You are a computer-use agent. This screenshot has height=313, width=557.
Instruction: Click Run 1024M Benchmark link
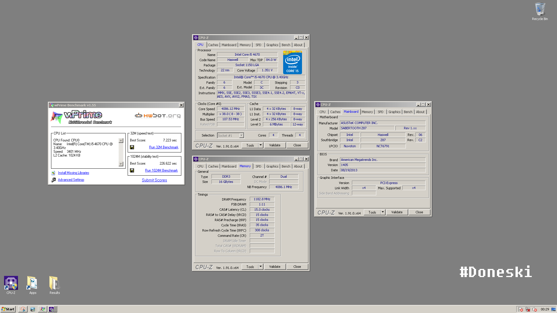(161, 170)
